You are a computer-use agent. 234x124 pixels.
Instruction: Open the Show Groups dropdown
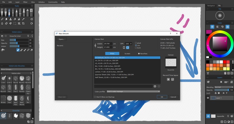click(x=17, y=69)
